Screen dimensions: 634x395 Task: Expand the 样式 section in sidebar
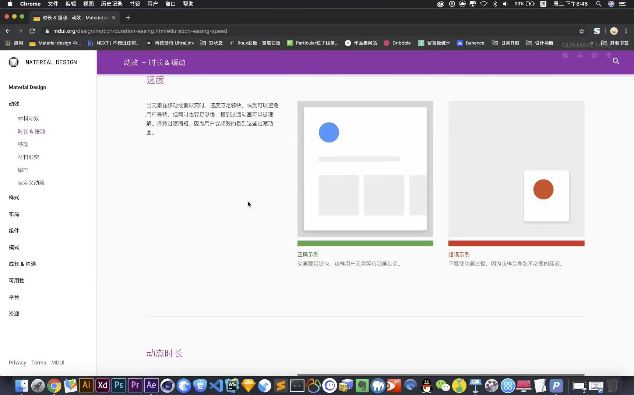[14, 197]
